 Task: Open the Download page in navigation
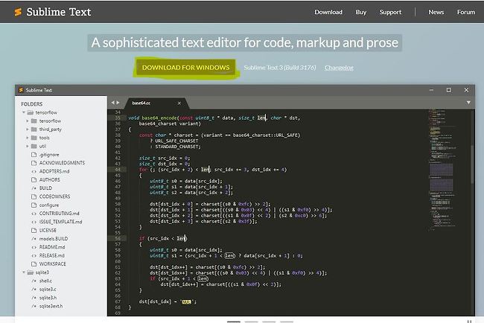pos(328,12)
